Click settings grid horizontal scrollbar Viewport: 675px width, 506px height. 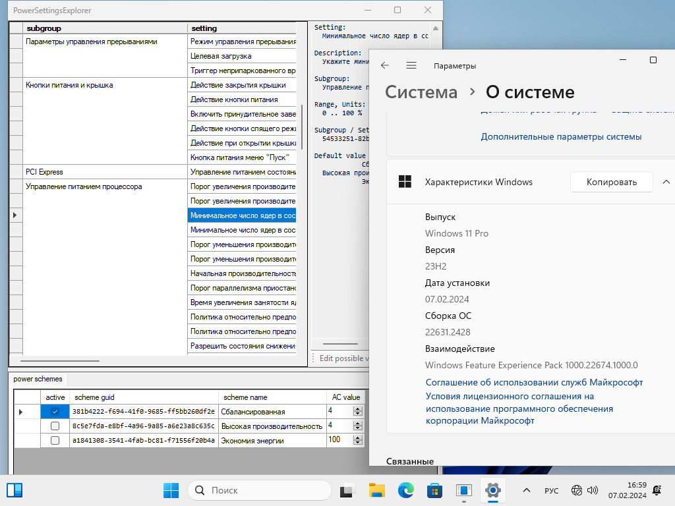click(60, 361)
